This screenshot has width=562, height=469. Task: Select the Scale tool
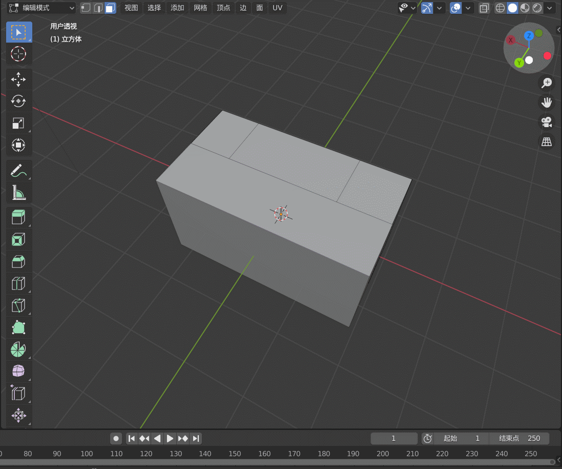pyautogui.click(x=19, y=124)
